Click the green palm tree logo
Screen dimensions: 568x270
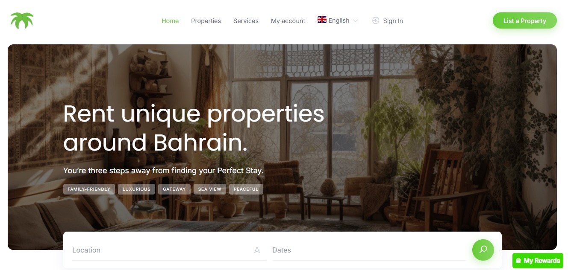click(22, 20)
